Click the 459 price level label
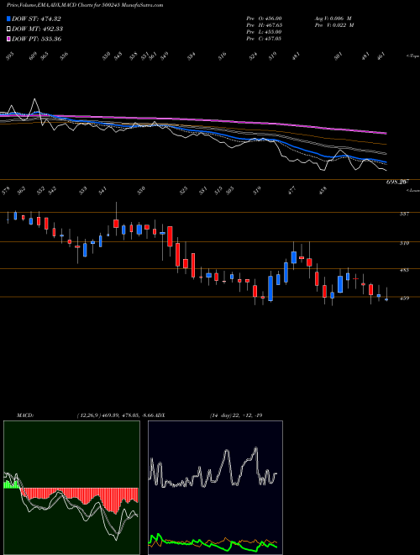The height and width of the screenshot is (555, 420). pos(404,298)
